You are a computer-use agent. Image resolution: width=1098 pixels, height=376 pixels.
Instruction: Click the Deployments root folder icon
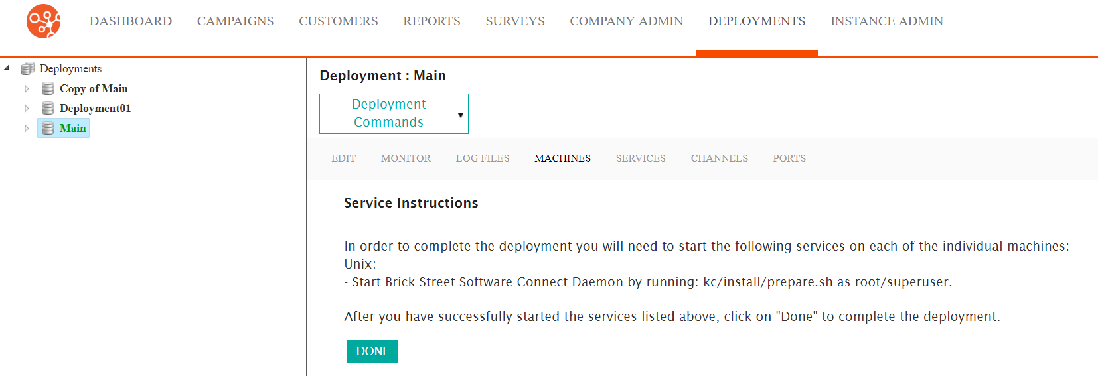pos(27,68)
